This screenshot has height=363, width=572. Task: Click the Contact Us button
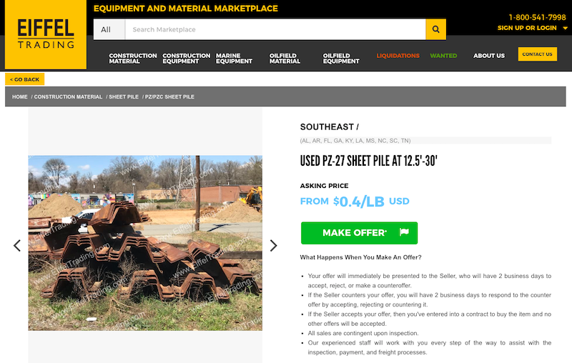(538, 54)
